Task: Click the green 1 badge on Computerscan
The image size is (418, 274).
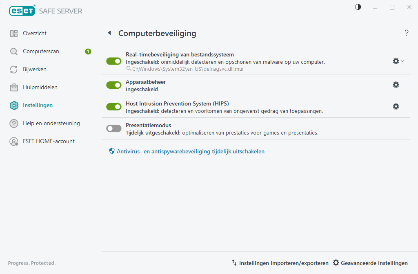Action: click(x=87, y=51)
